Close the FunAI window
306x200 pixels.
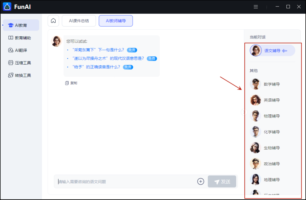click(299, 7)
